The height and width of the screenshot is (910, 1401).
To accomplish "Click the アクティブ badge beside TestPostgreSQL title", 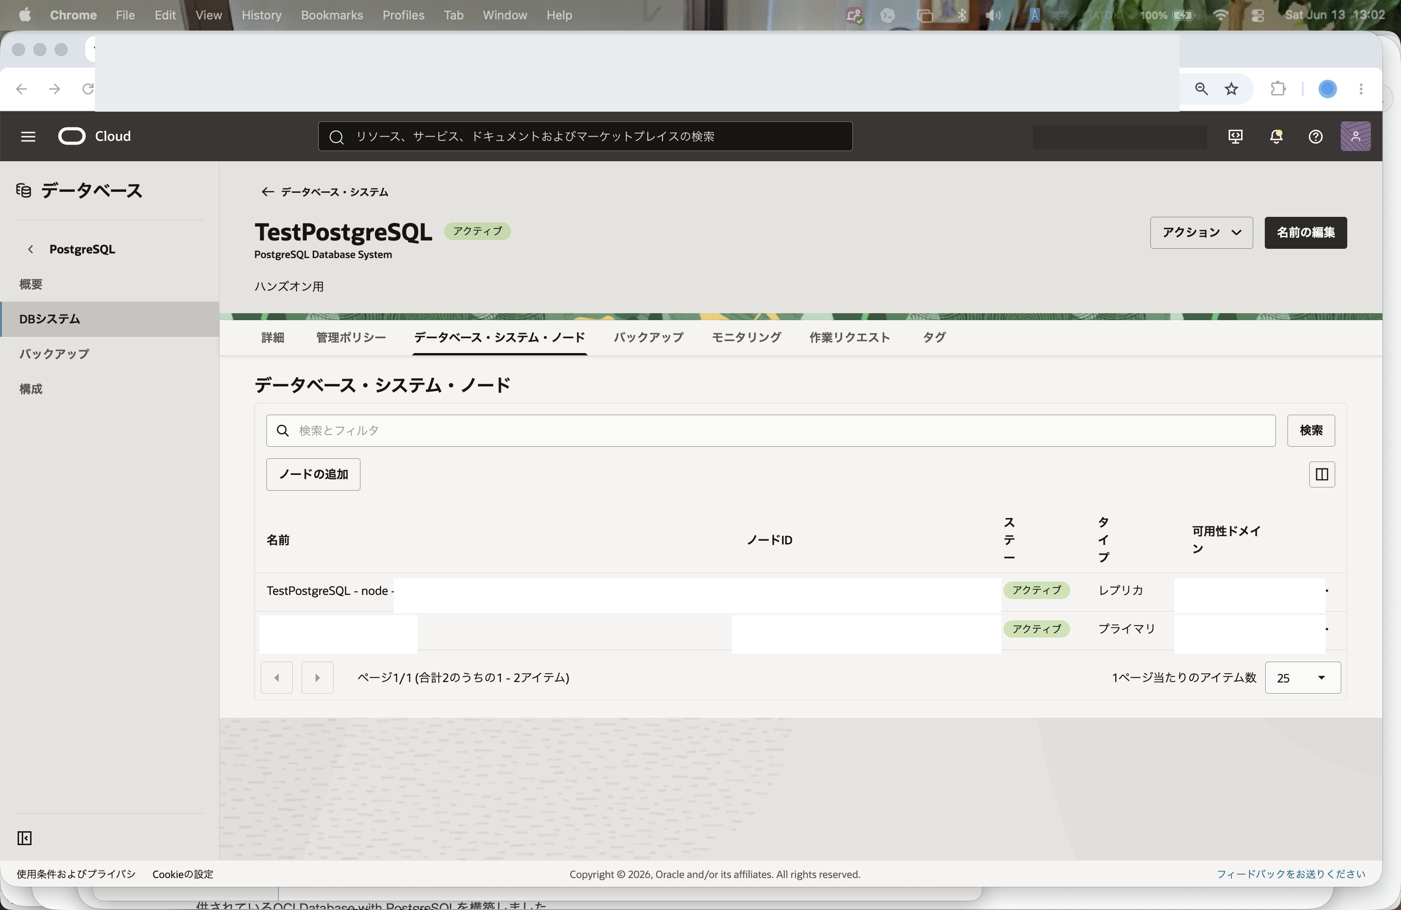I will [477, 231].
